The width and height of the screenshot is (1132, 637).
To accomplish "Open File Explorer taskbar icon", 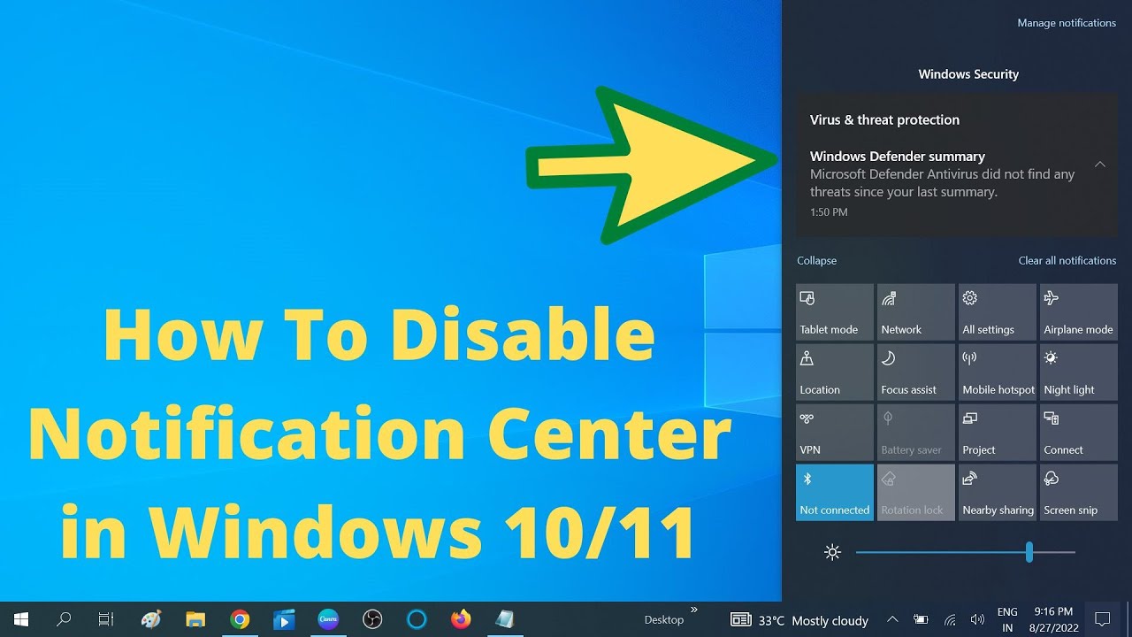I will [x=195, y=619].
